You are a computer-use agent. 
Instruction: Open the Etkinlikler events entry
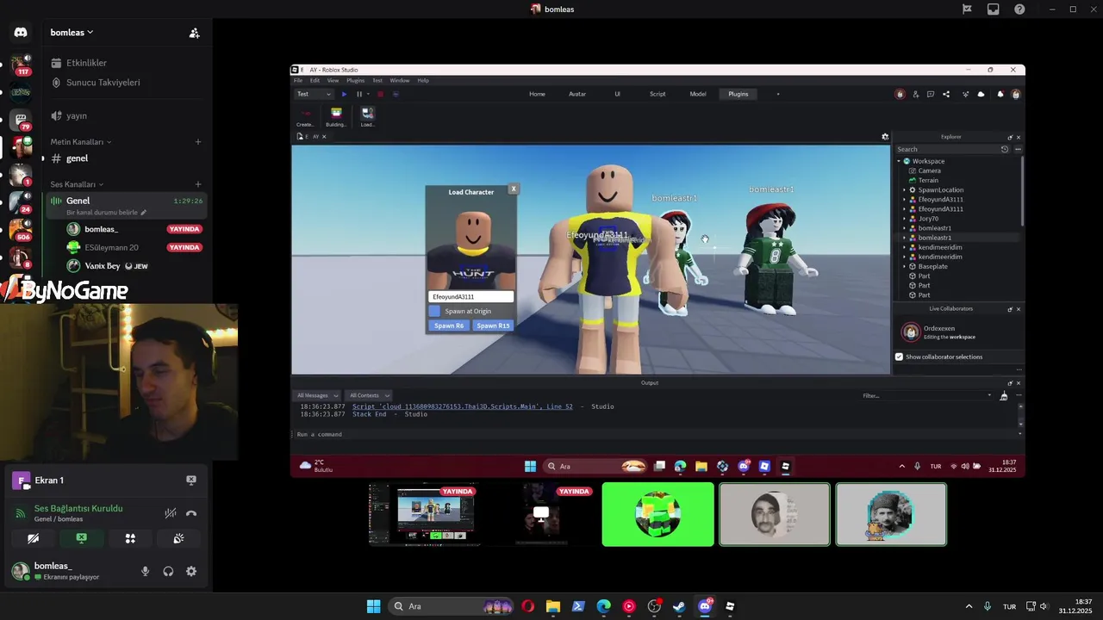pyautogui.click(x=86, y=63)
